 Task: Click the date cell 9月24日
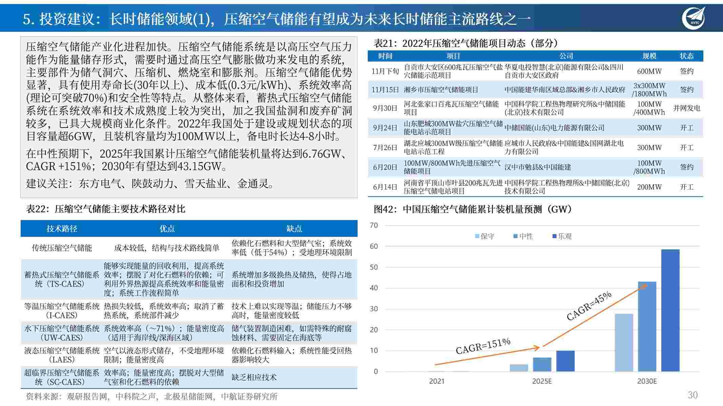385,128
